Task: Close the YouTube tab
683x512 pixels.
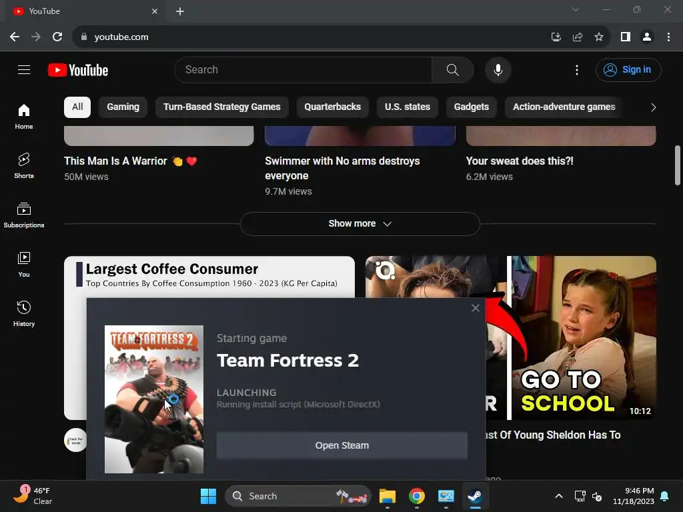Action: [155, 11]
